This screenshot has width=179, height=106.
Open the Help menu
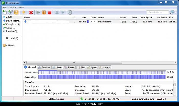22,8
